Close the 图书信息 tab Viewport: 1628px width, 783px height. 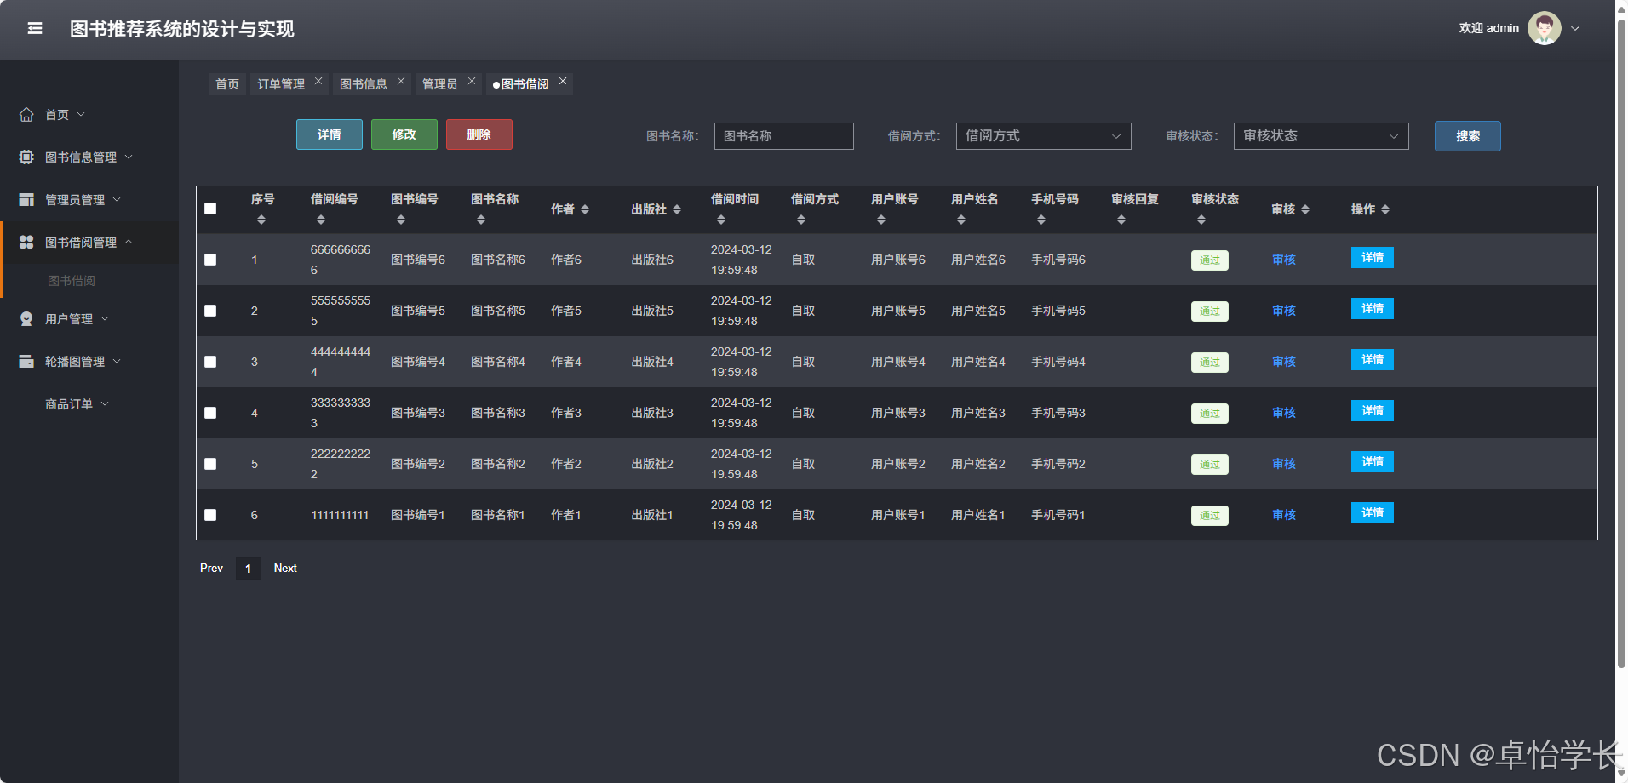point(401,81)
